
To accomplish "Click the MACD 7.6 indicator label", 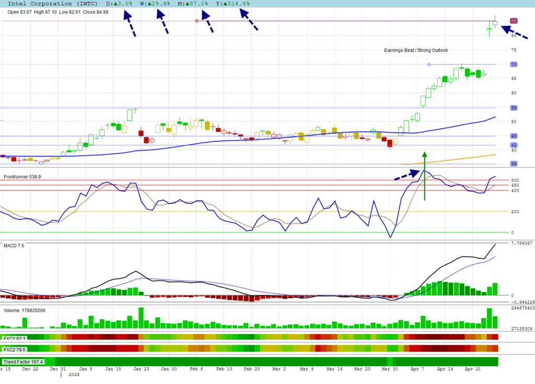I will 13,246.
